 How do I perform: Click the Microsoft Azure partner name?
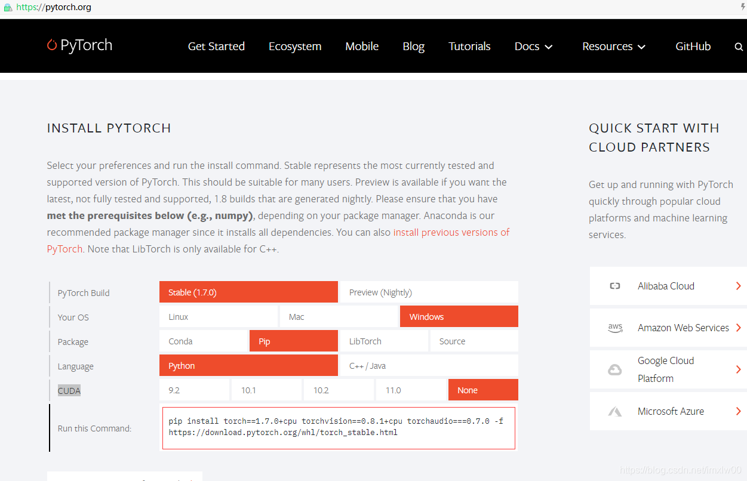click(671, 411)
